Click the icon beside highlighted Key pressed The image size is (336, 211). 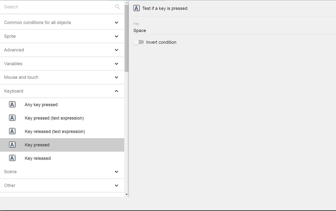(12, 145)
